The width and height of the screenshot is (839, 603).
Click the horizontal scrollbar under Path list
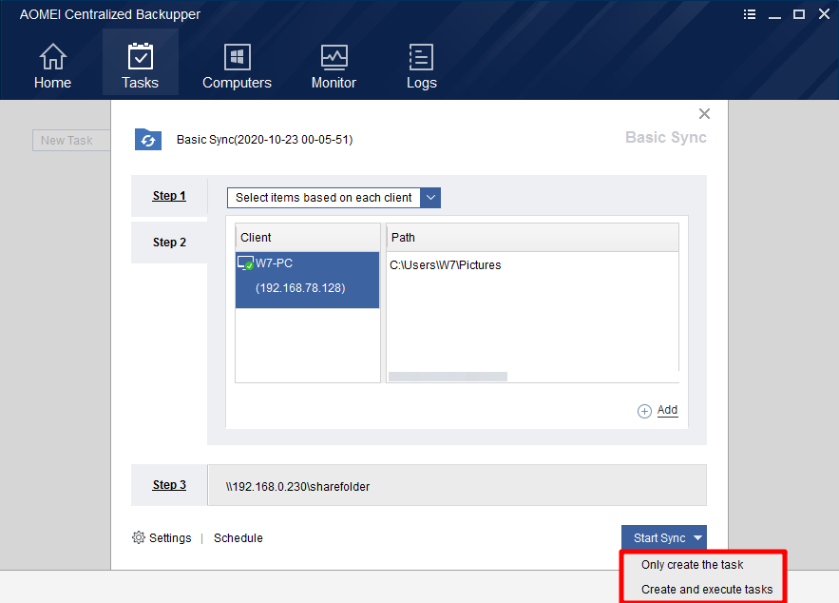[448, 377]
